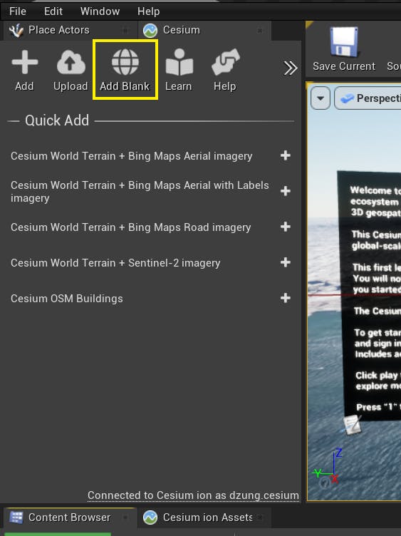Screen dimensions: 401x536
Task: Add Cesium World Terrain + Bing Maps Aerial imagery
Action: tap(285, 155)
